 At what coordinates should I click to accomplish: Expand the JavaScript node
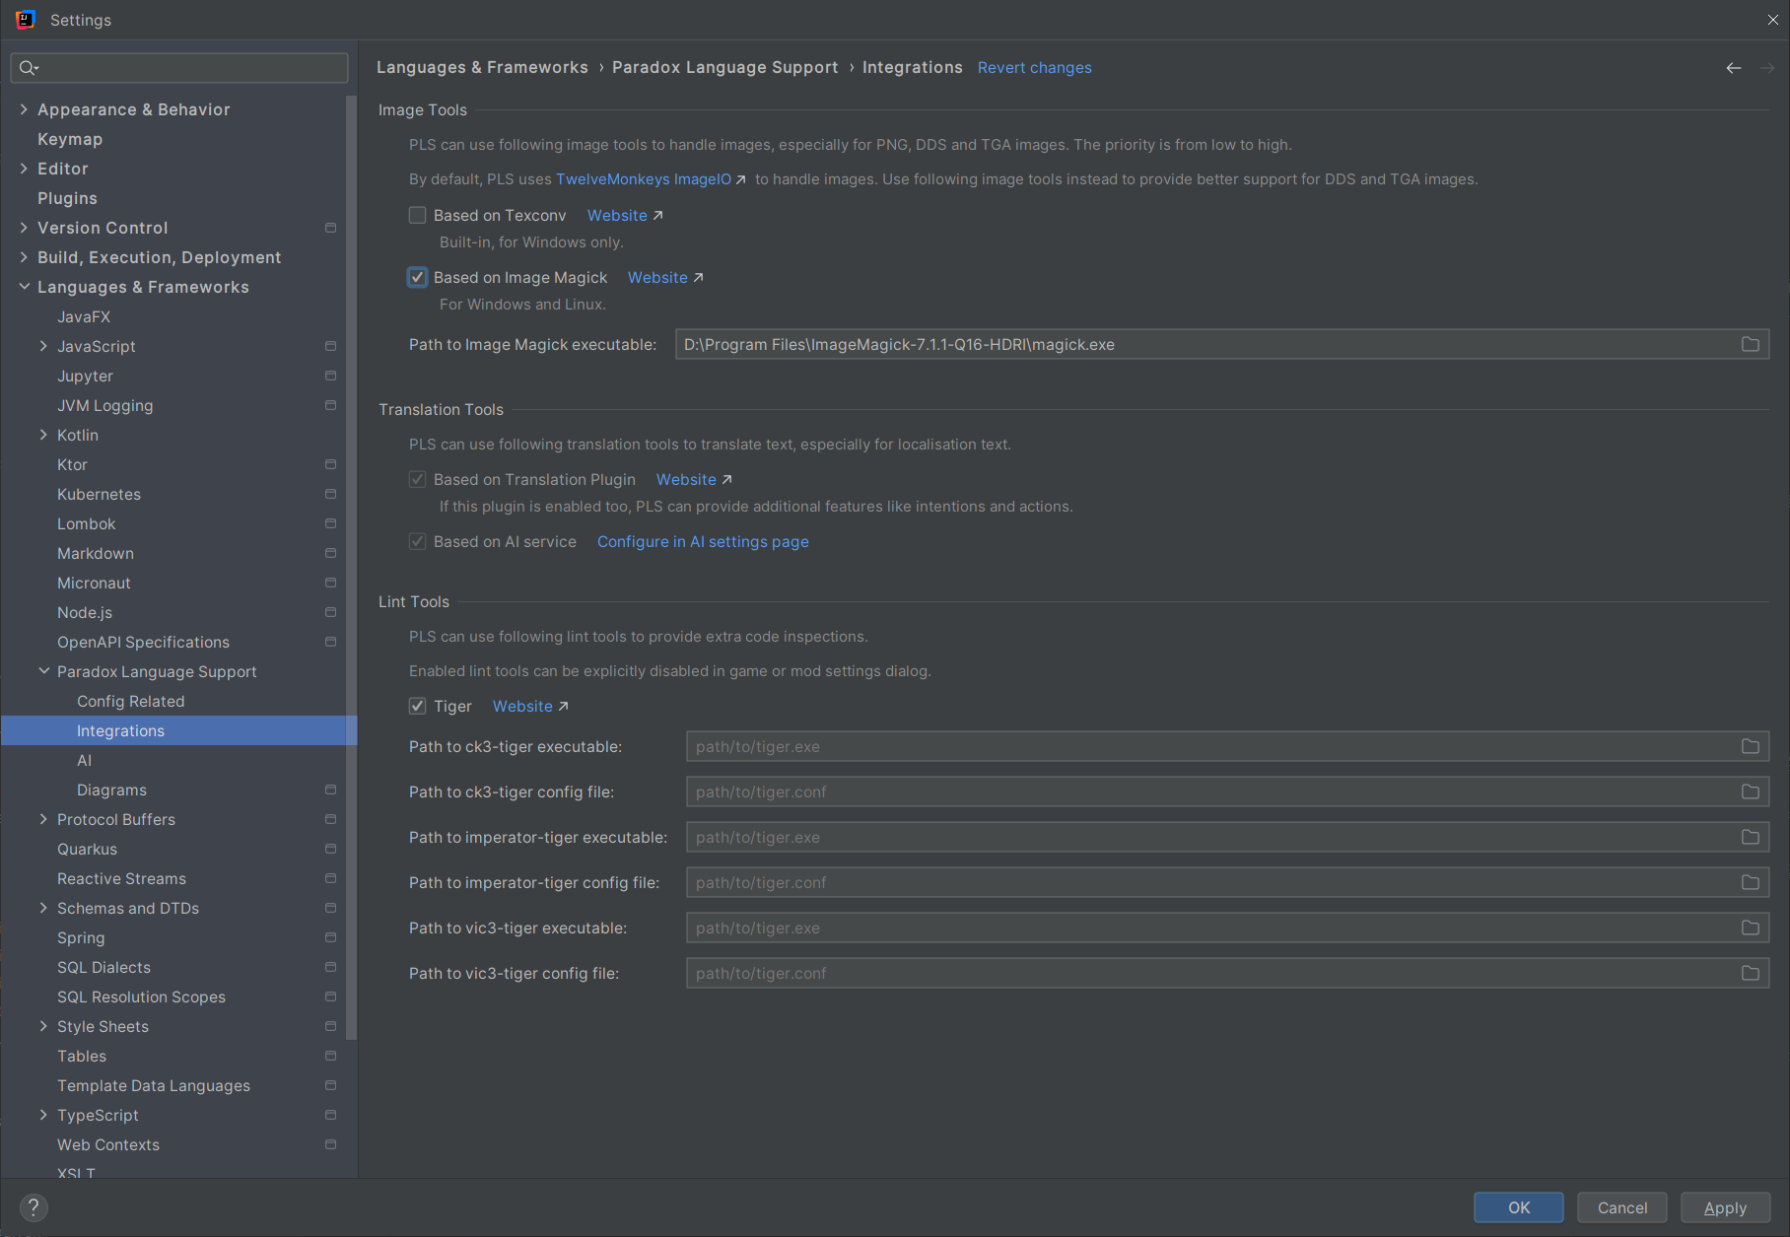pos(43,346)
